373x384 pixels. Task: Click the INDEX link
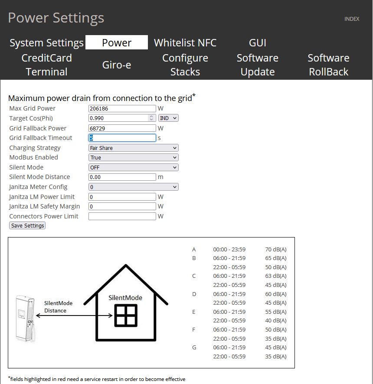(x=352, y=19)
